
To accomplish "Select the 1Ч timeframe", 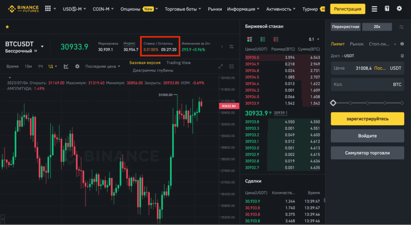I will pyautogui.click(x=40, y=66).
